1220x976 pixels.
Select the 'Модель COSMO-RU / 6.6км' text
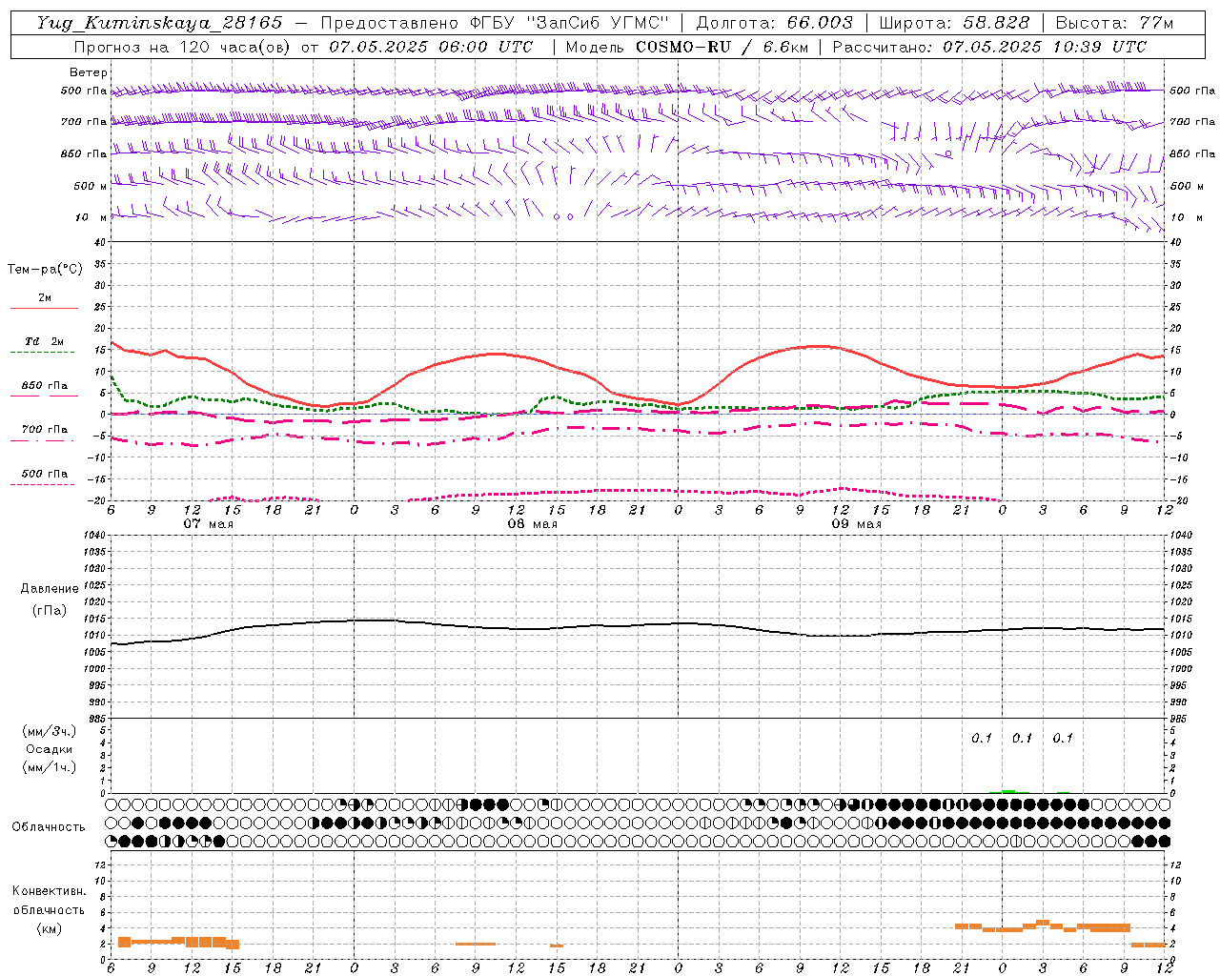click(686, 47)
